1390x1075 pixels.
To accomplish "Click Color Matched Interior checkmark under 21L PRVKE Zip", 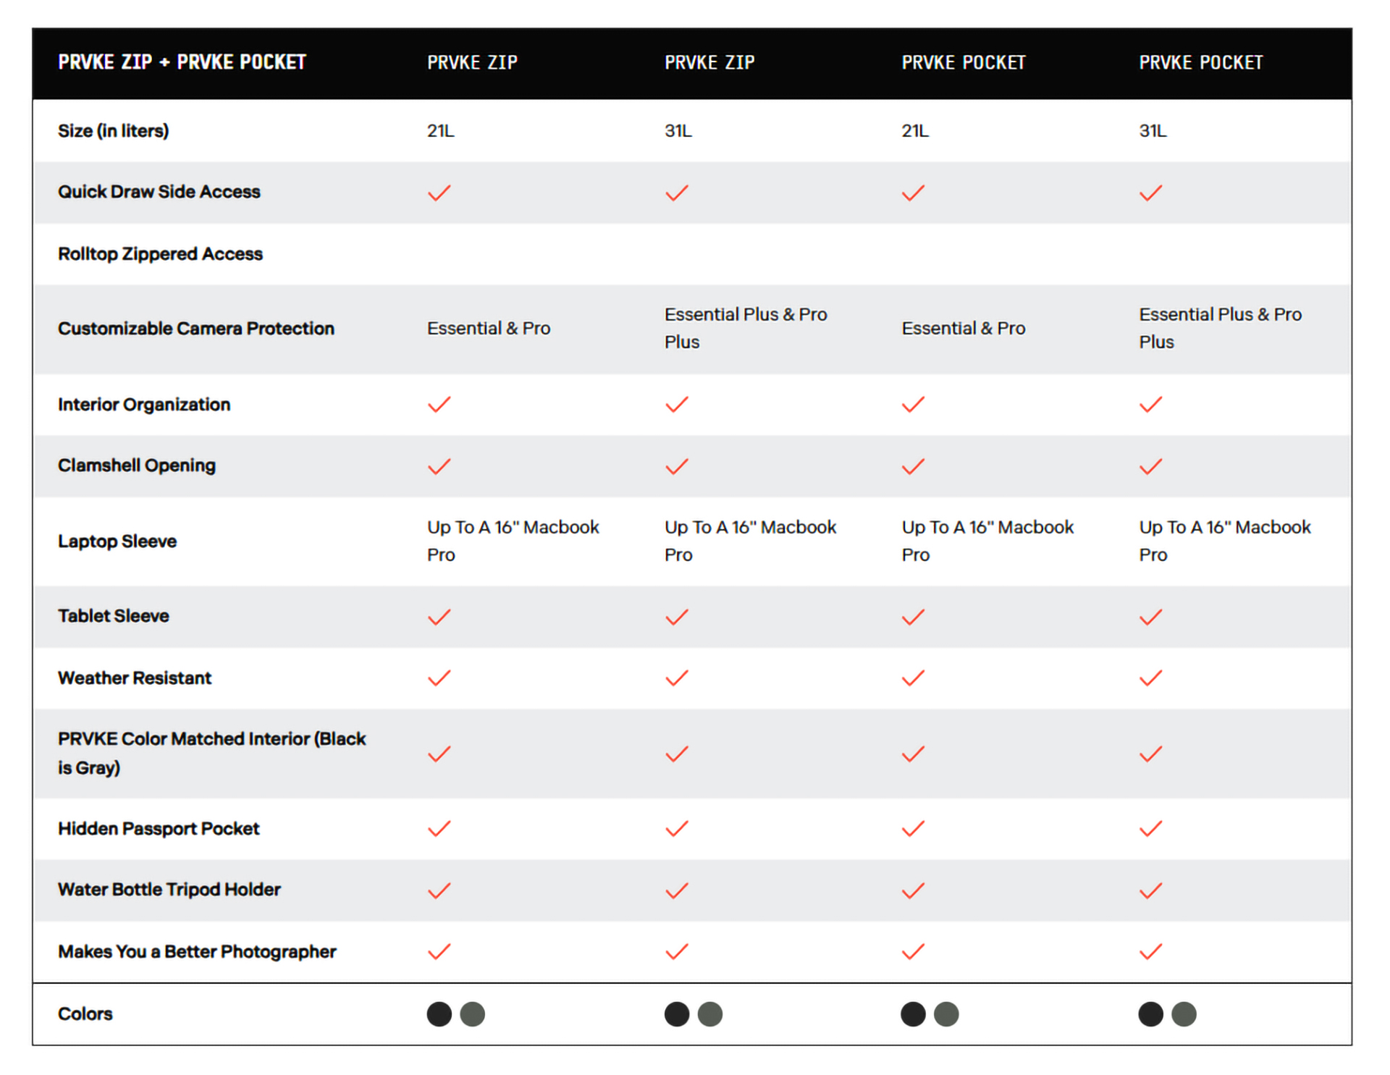I will [x=439, y=754].
